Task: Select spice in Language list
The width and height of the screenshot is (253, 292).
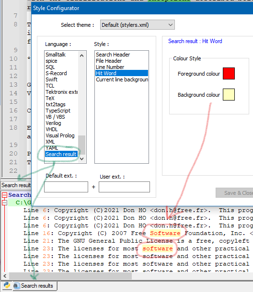Action: click(51, 61)
